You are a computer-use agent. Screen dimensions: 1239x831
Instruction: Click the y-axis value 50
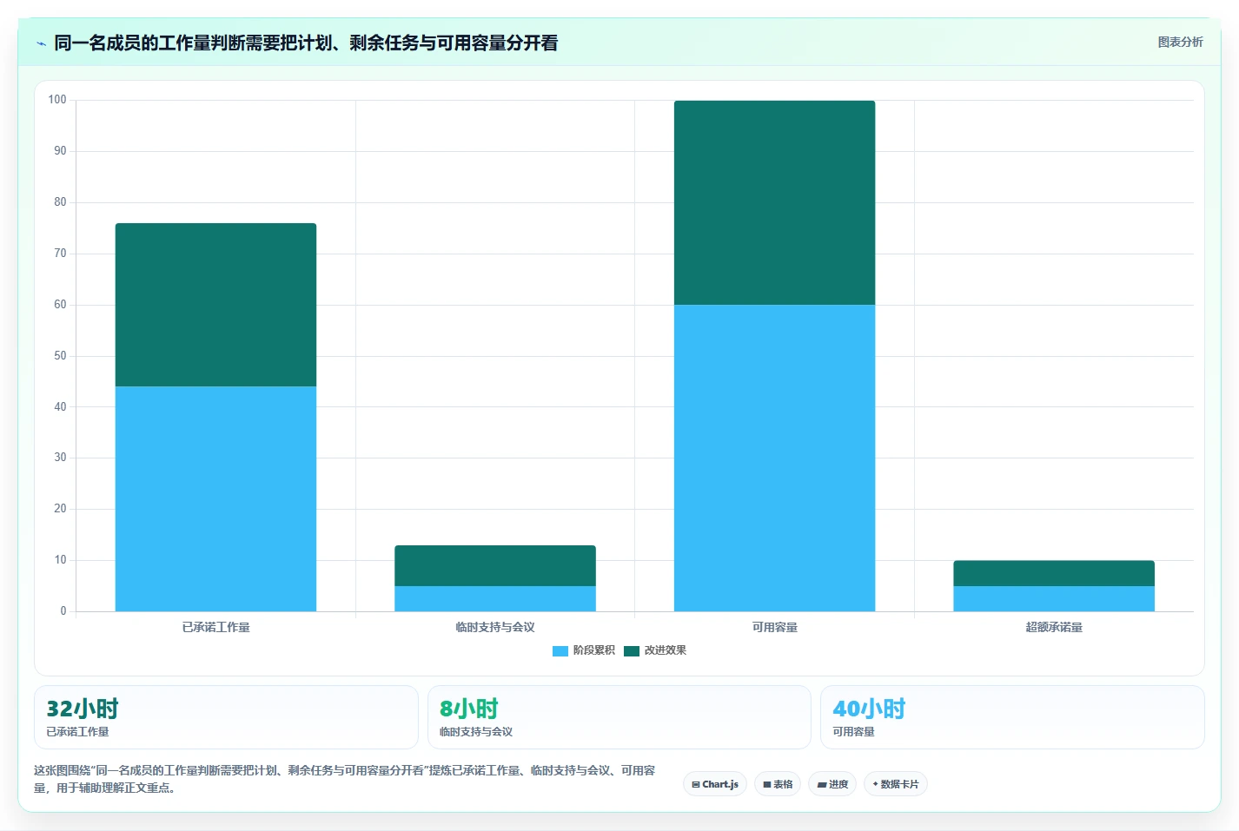[x=60, y=356]
